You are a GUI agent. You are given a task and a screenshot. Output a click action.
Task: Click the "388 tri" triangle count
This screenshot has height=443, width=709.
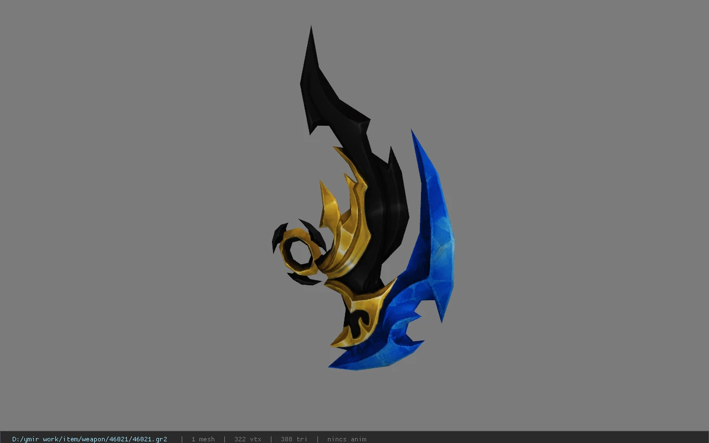point(294,439)
